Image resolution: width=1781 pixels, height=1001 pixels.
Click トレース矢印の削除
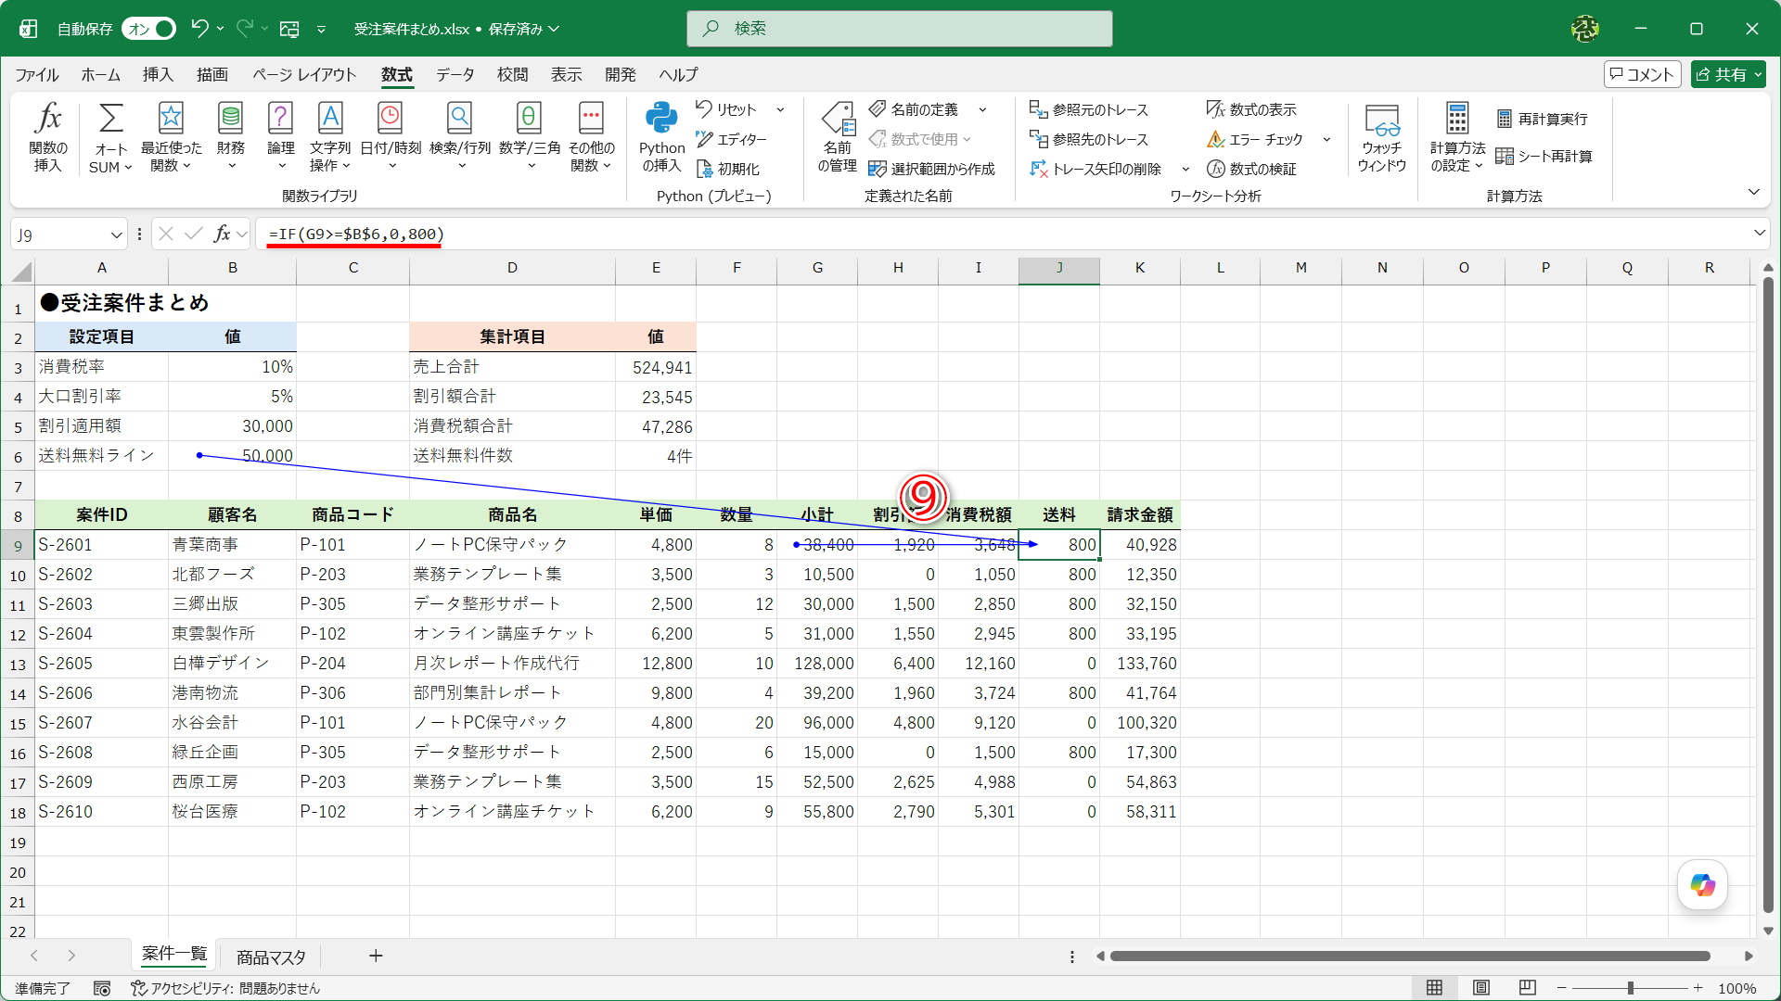coord(1096,169)
